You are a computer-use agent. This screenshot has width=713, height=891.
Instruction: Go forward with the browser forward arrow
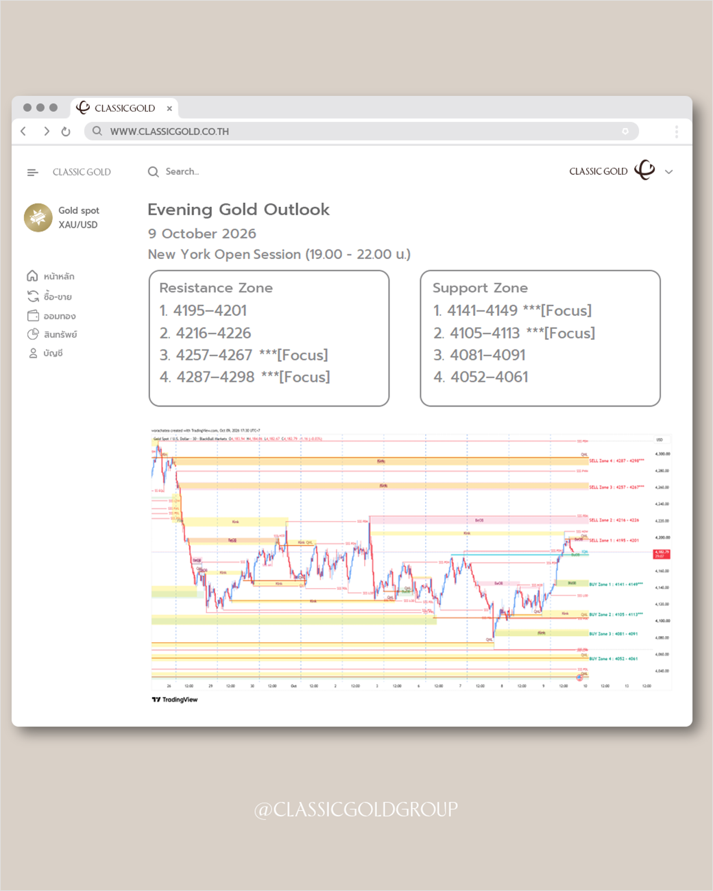tap(46, 131)
